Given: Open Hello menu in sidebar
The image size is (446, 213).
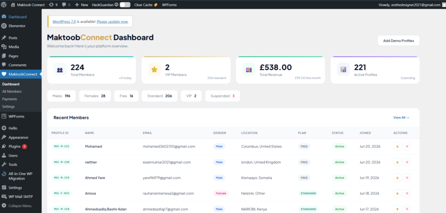Looking at the screenshot, I should [21, 128].
